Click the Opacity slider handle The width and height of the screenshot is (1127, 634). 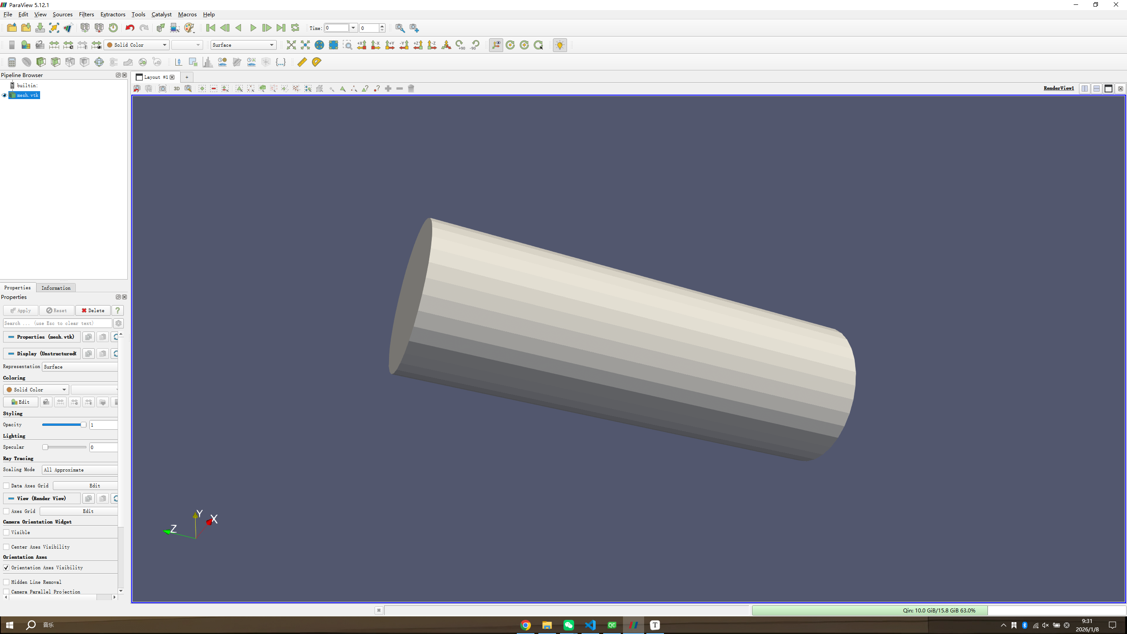coord(83,424)
